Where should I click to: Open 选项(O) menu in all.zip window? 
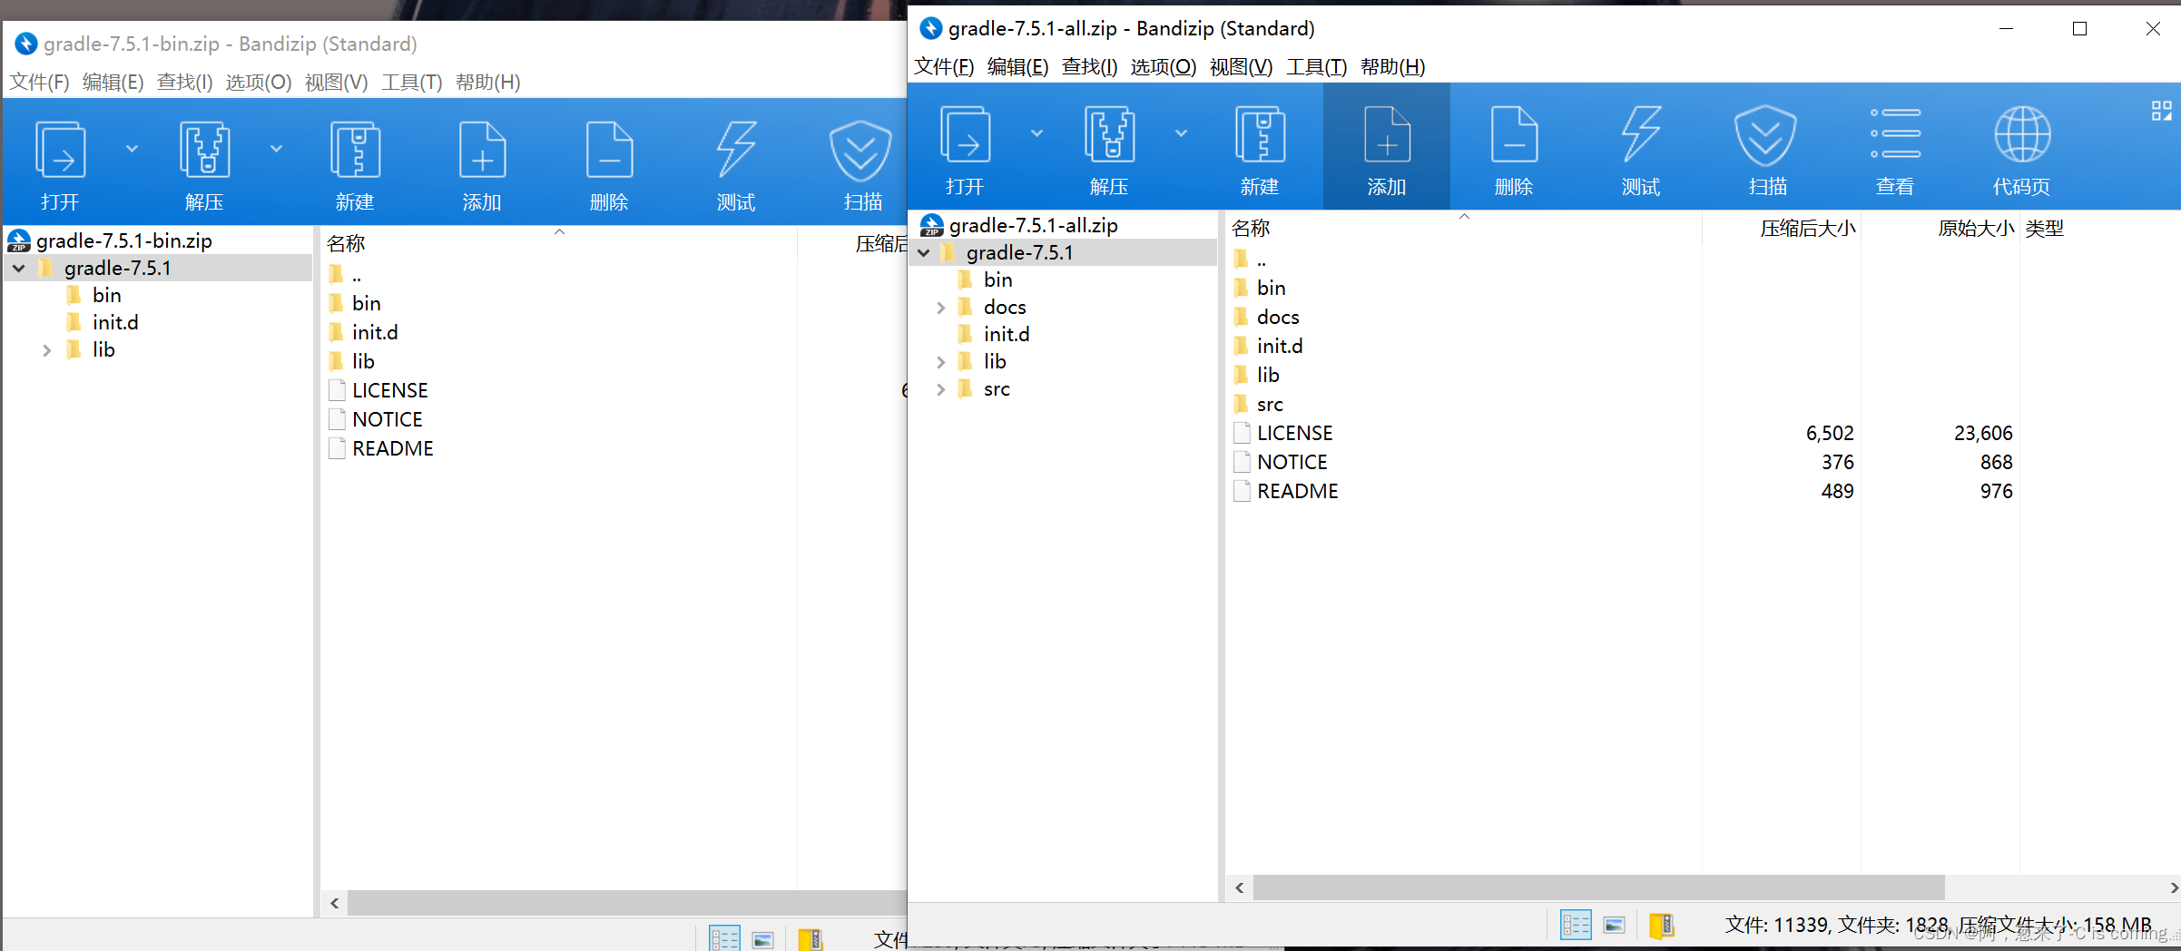click(x=1164, y=67)
